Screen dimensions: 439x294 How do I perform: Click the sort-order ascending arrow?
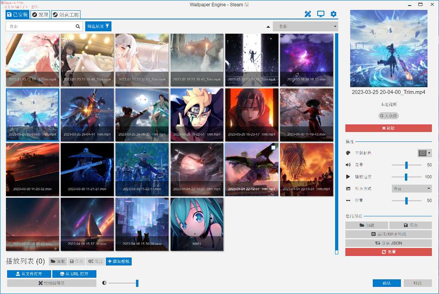tap(268, 27)
